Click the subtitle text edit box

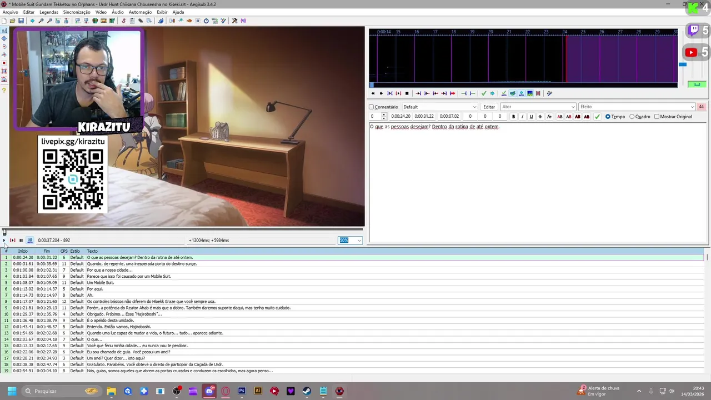pos(538,183)
